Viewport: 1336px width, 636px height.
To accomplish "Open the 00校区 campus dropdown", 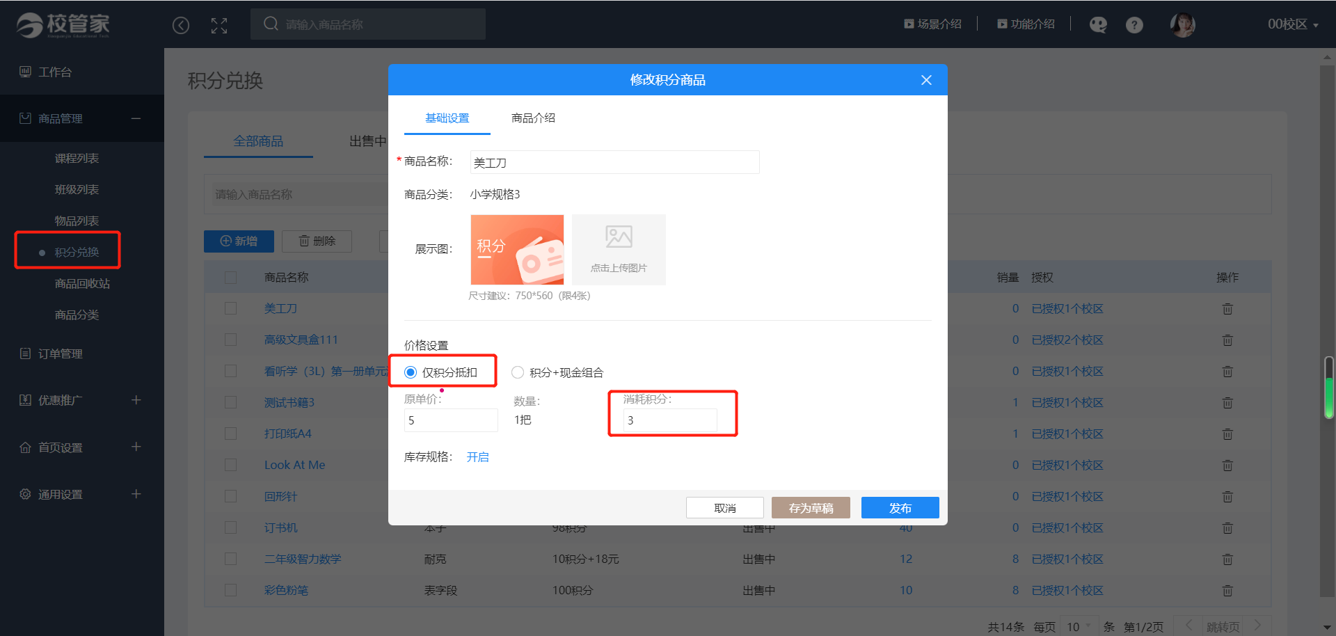I will (1292, 24).
